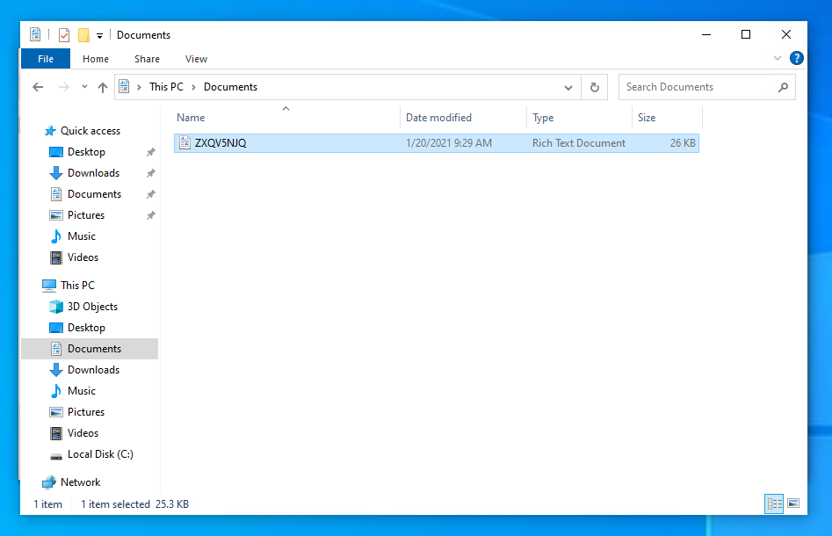This screenshot has width=832, height=536.
Task: Open Videos under Quick access
Action: tap(83, 257)
